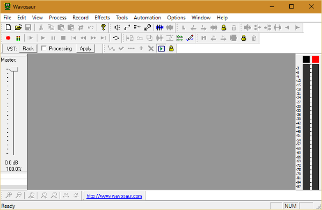Screen dimensions: 322x210
Task: Open the View menu
Action: (x=38, y=18)
